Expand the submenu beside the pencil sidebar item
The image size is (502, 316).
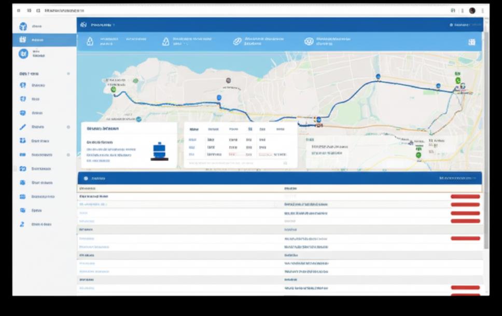(68, 127)
